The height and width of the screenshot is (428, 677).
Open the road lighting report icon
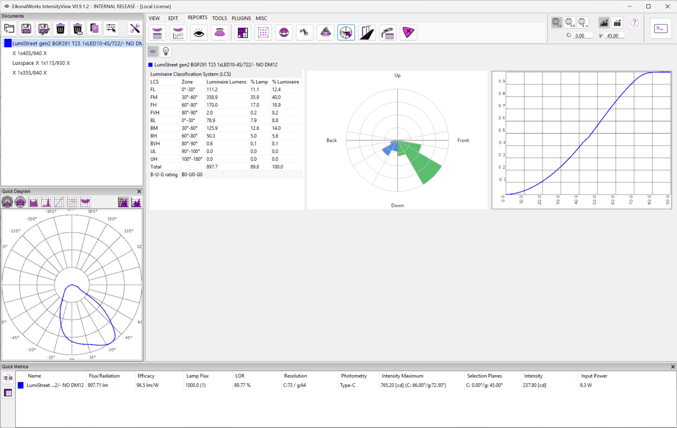pos(367,33)
